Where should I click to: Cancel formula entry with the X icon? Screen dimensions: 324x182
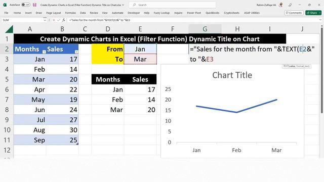click(x=54, y=20)
